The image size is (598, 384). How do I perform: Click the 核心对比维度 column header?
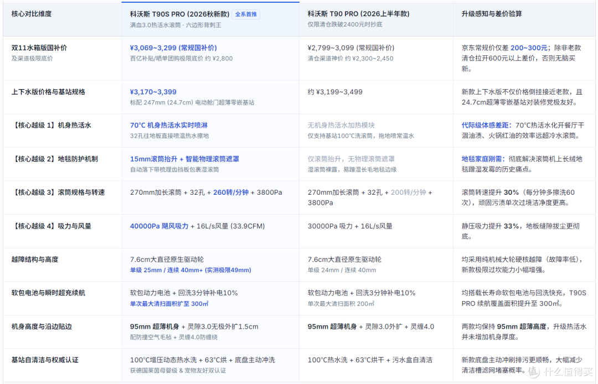(31, 14)
